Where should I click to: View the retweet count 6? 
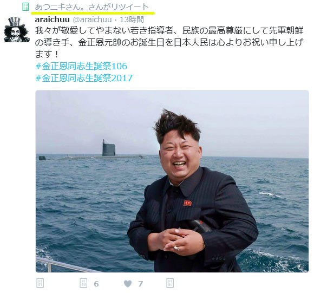pyautogui.click(x=96, y=284)
